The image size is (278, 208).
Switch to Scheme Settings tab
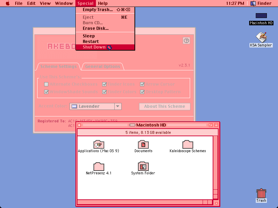click(58, 67)
